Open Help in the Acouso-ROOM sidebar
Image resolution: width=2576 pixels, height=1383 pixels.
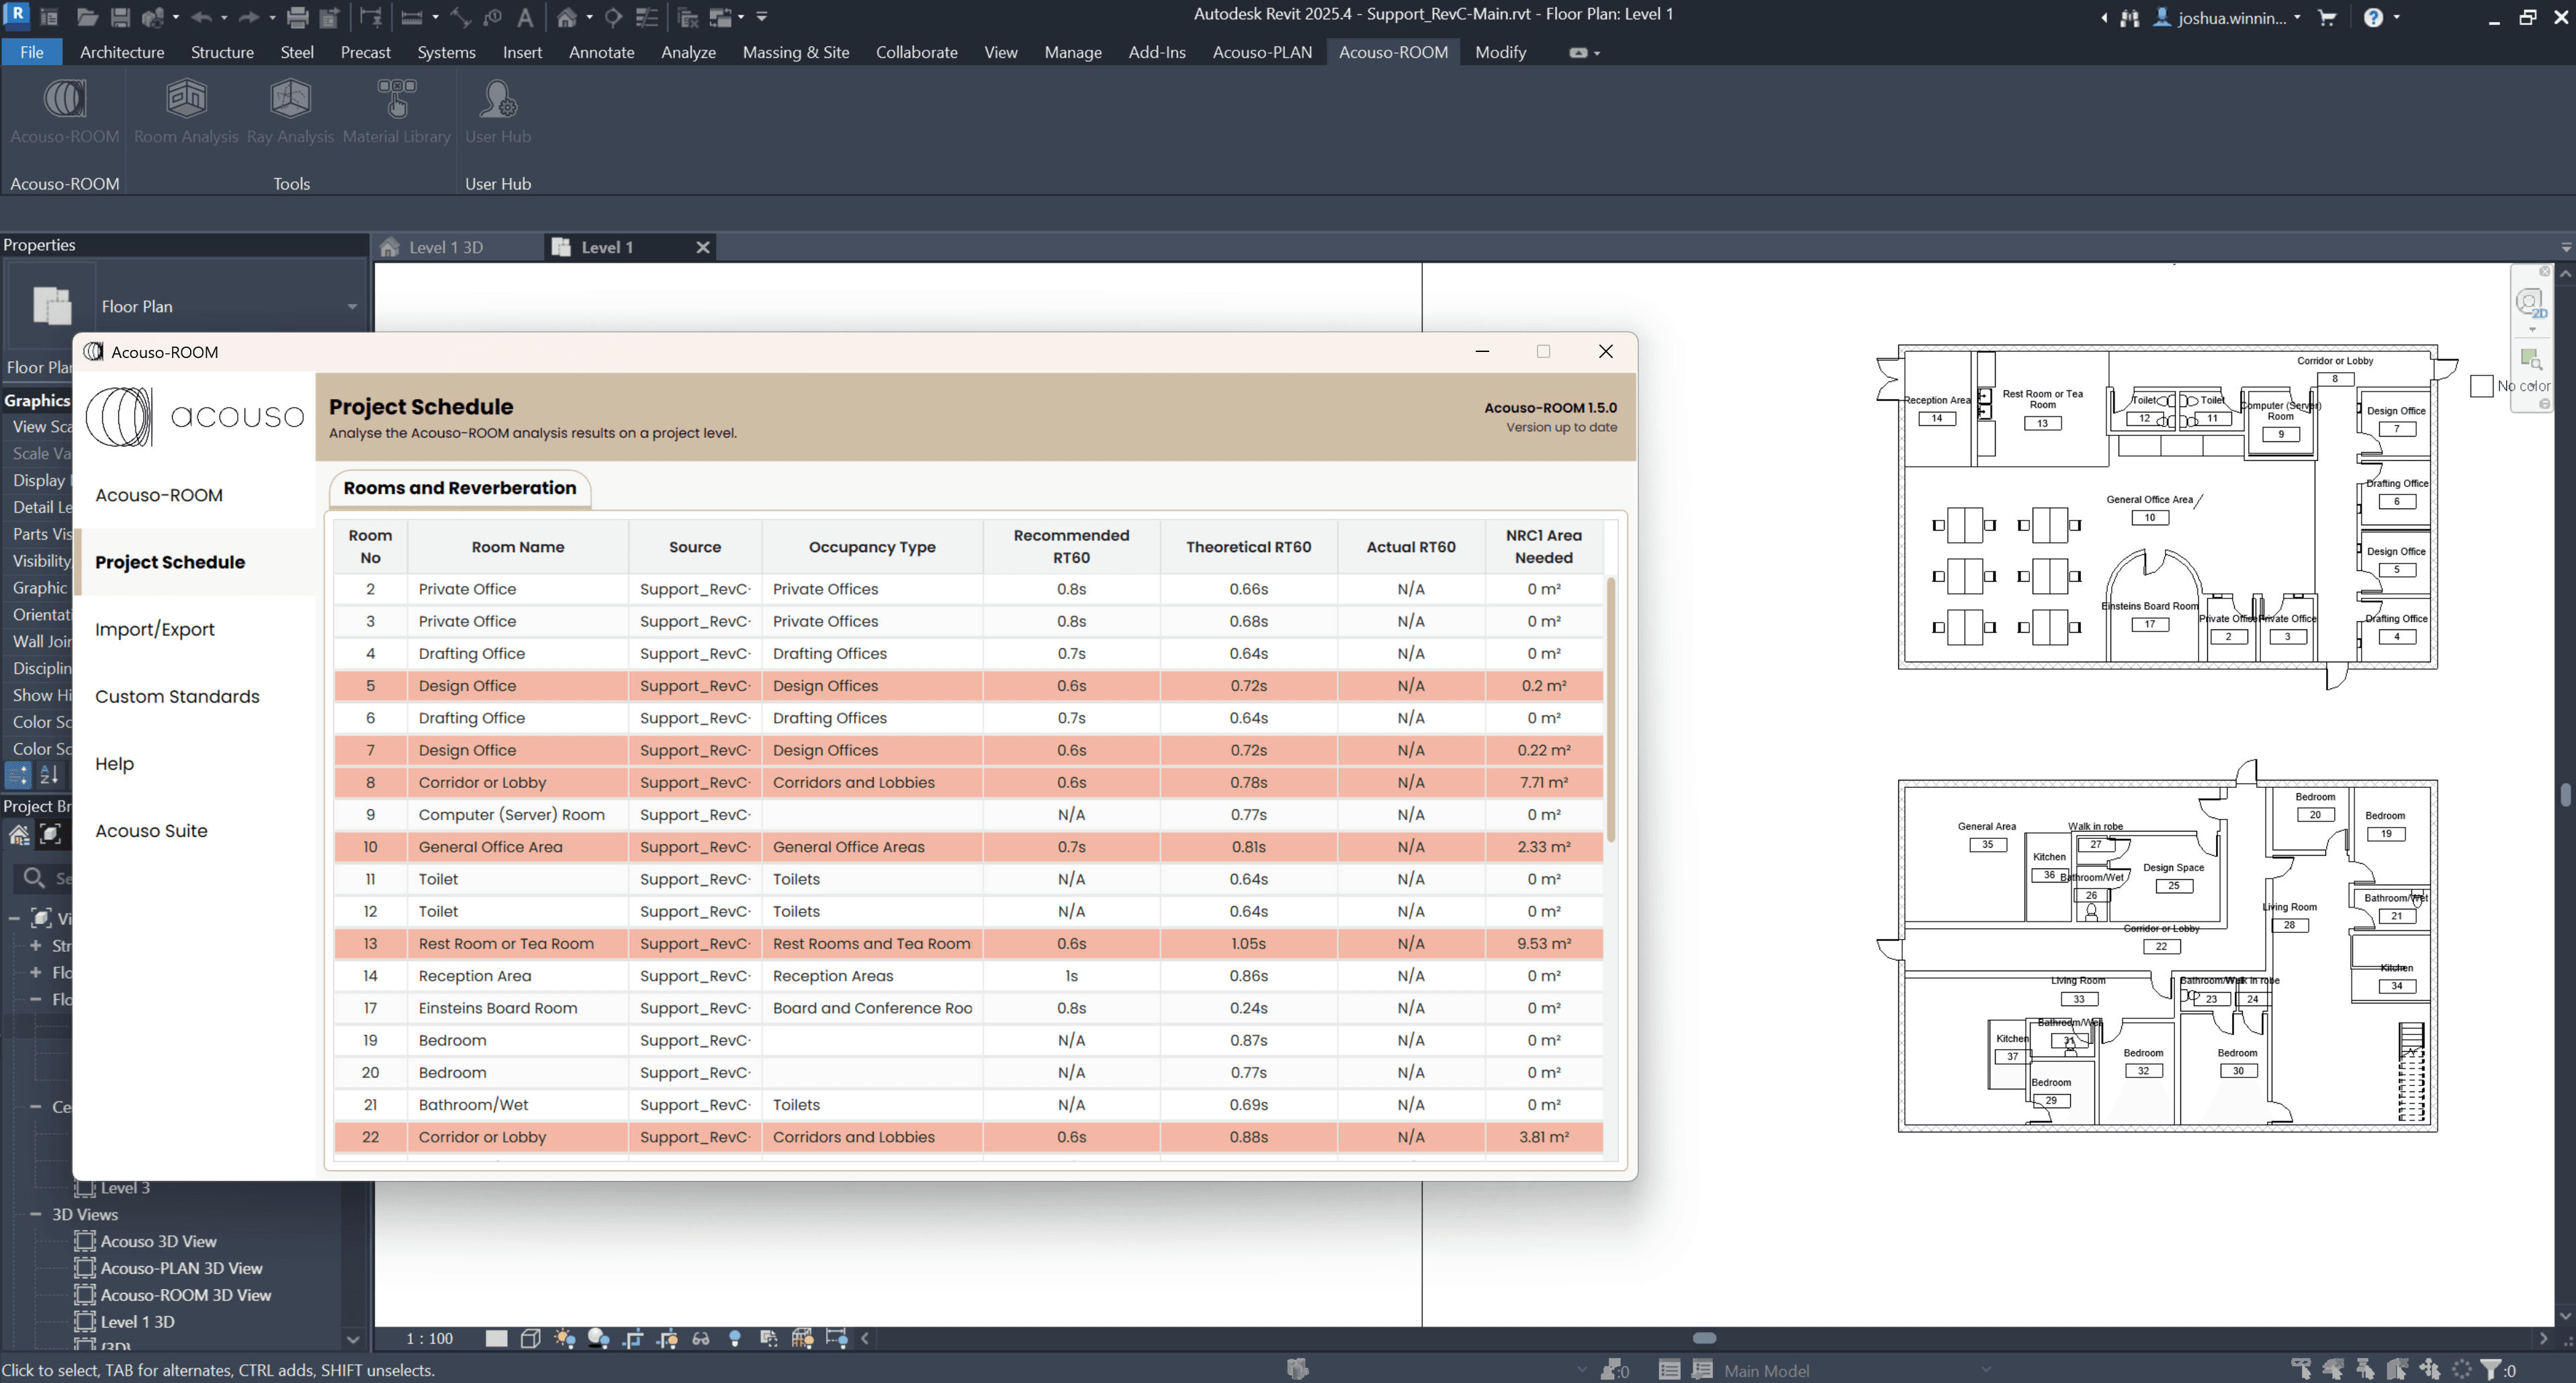point(114,763)
